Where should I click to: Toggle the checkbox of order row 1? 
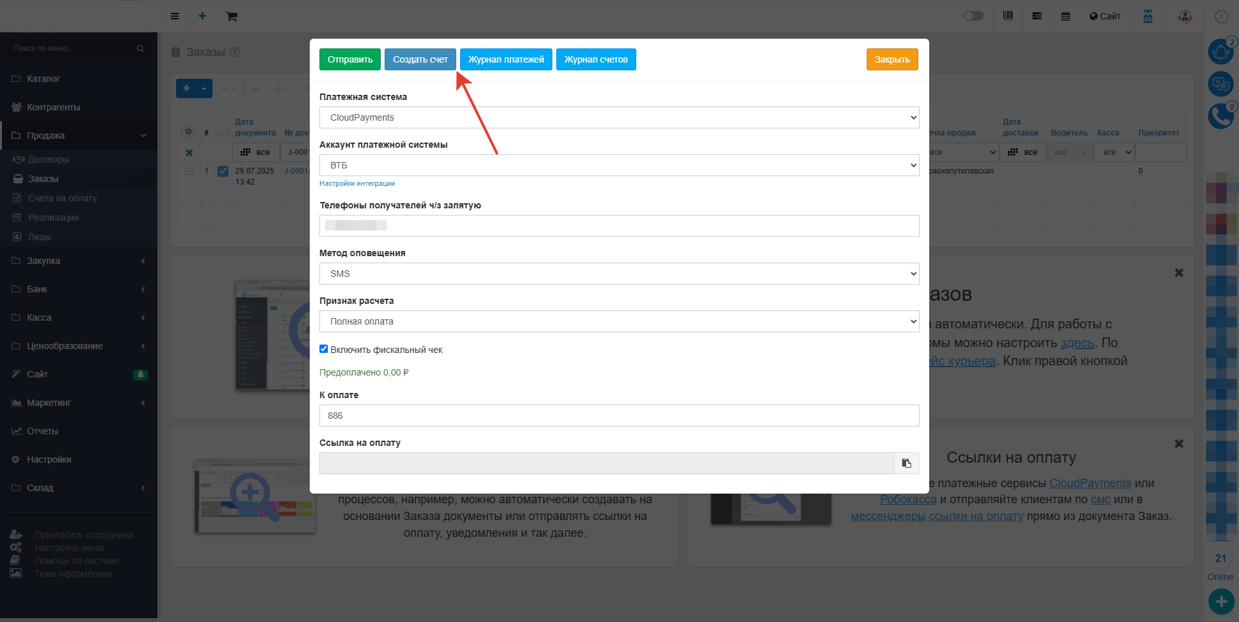pos(223,171)
